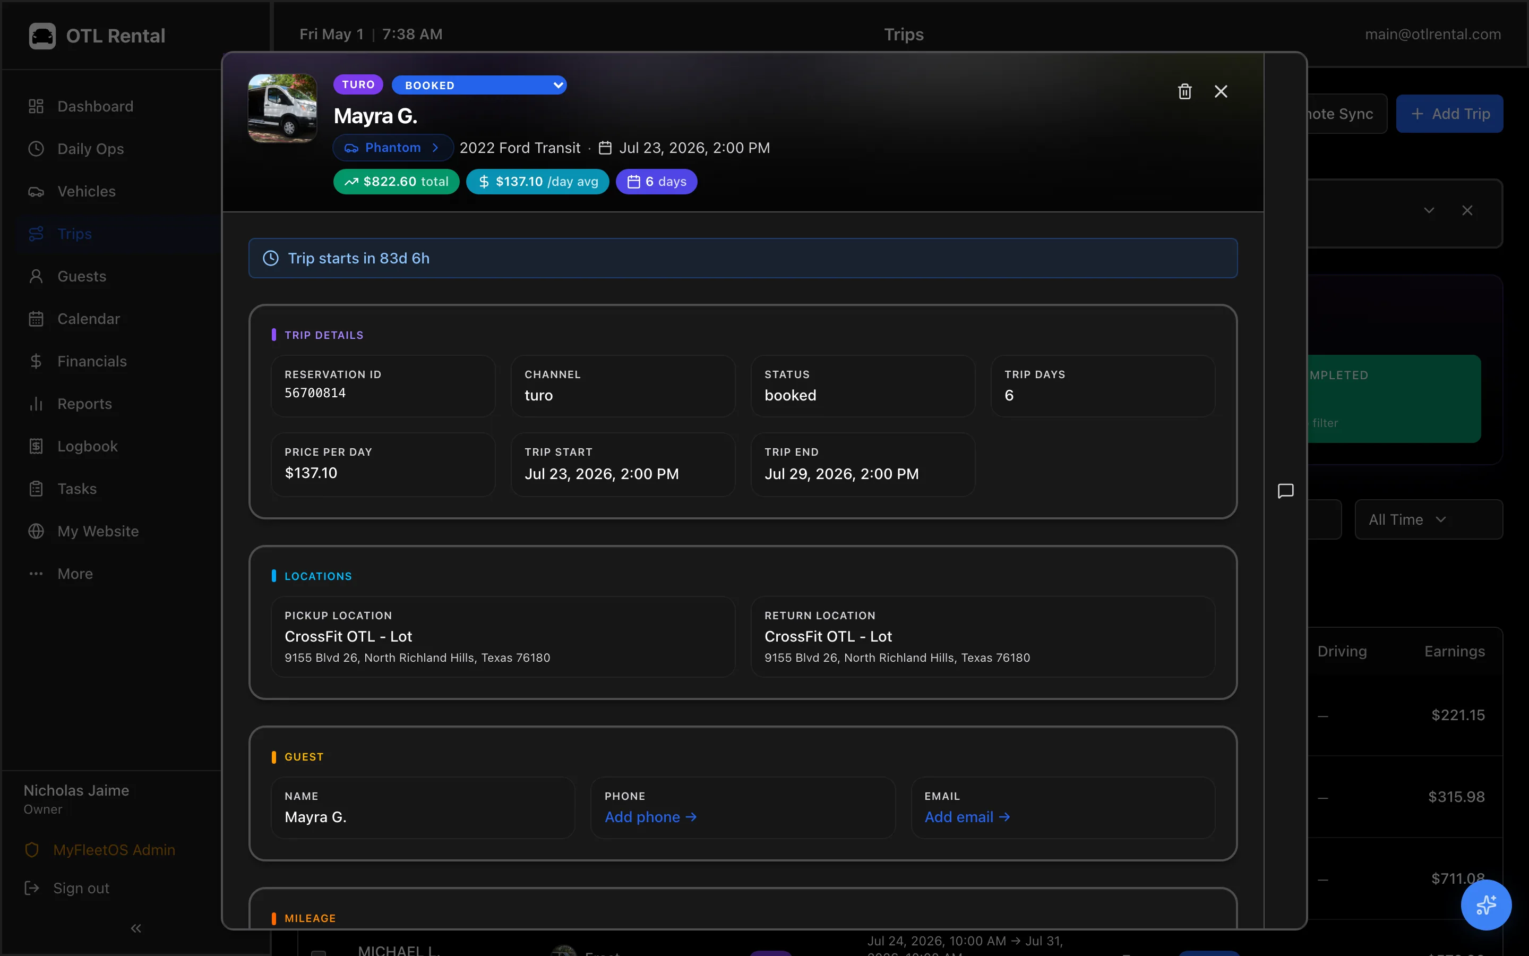The height and width of the screenshot is (956, 1529).
Task: Open the All Time filter dropdown
Action: pos(1429,520)
